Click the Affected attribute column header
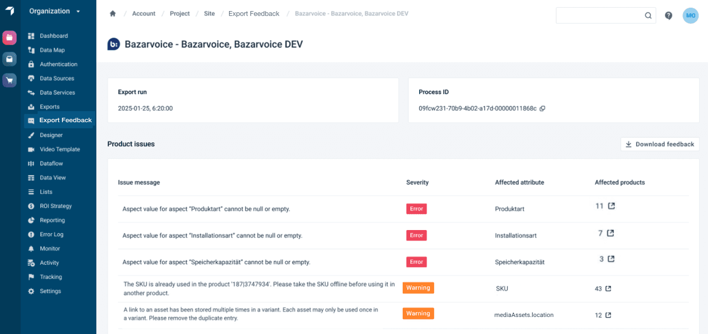The height and width of the screenshot is (334, 708). coord(519,182)
